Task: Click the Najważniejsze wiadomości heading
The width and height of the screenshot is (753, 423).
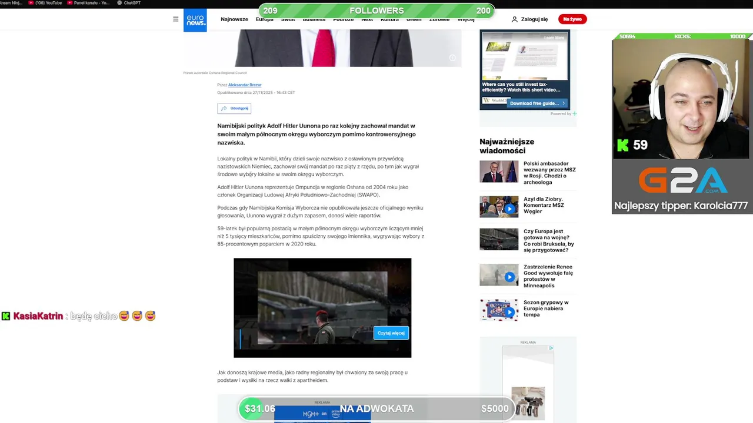Action: (x=507, y=146)
